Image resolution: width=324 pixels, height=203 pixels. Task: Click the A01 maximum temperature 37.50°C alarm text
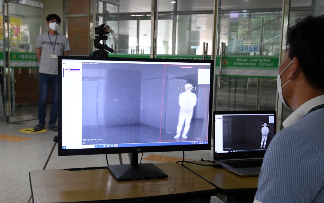93,140
